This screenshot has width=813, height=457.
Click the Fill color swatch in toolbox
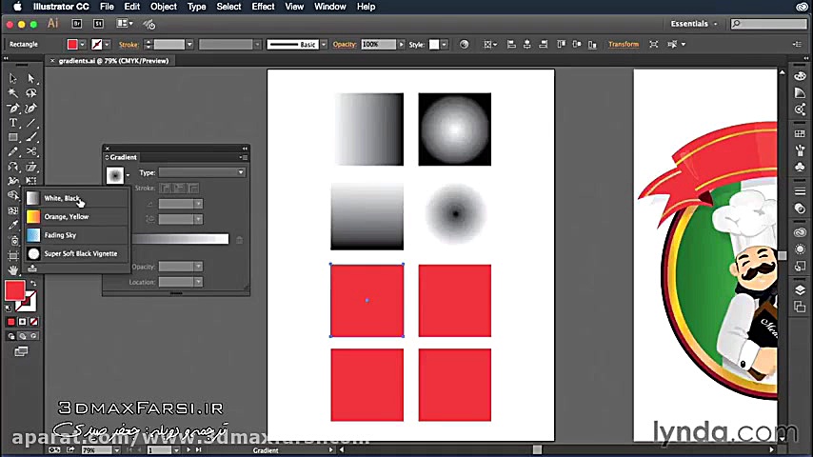coord(15,290)
